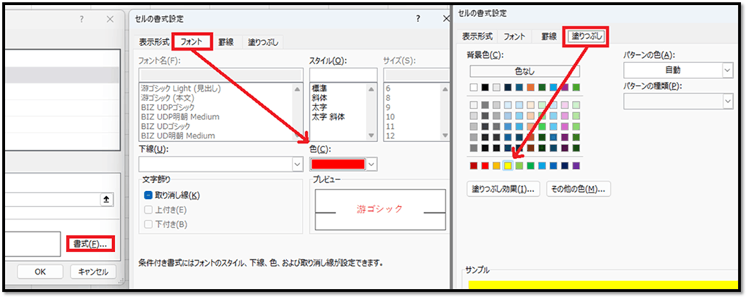This screenshot has width=747, height=298.
Task: Pick the yellow swatch in standard colors row
Action: (508, 165)
